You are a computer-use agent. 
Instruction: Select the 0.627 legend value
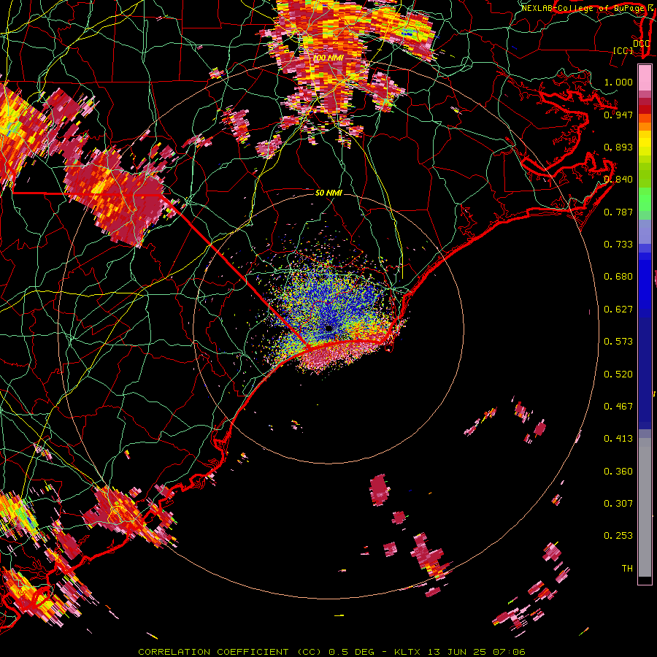pos(618,310)
